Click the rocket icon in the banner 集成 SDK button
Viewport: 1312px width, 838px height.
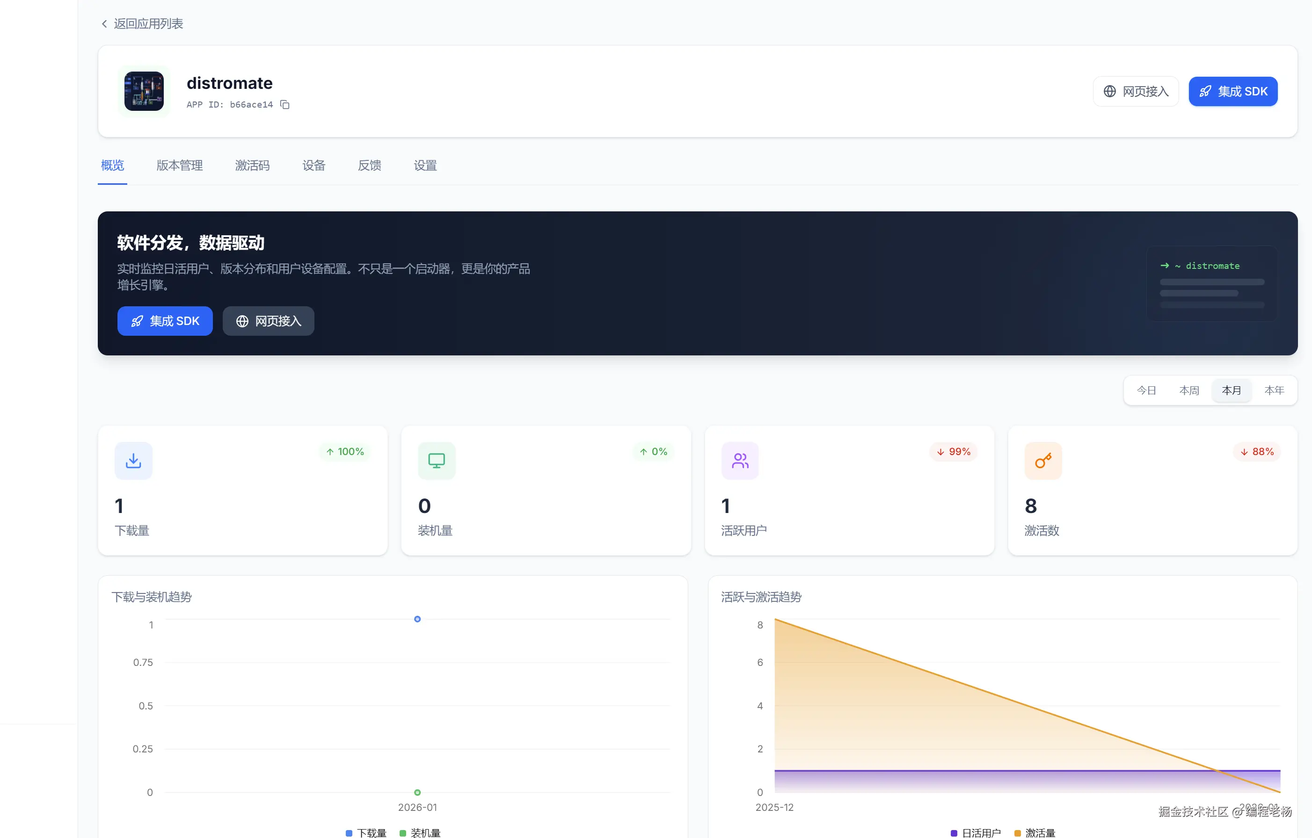click(137, 321)
